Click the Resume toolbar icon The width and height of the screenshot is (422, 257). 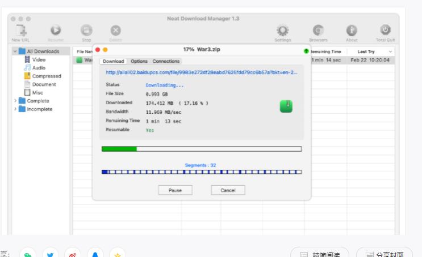56,30
